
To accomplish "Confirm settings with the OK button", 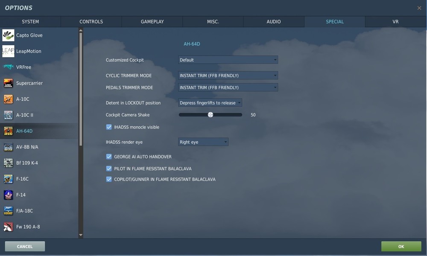I will point(401,247).
